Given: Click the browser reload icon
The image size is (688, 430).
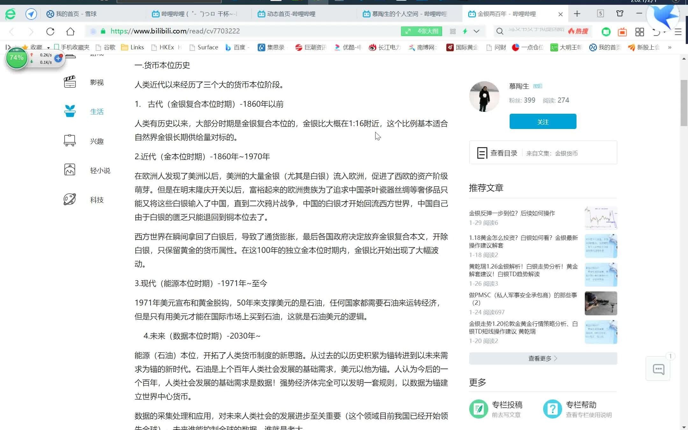Looking at the screenshot, I should [x=50, y=31].
